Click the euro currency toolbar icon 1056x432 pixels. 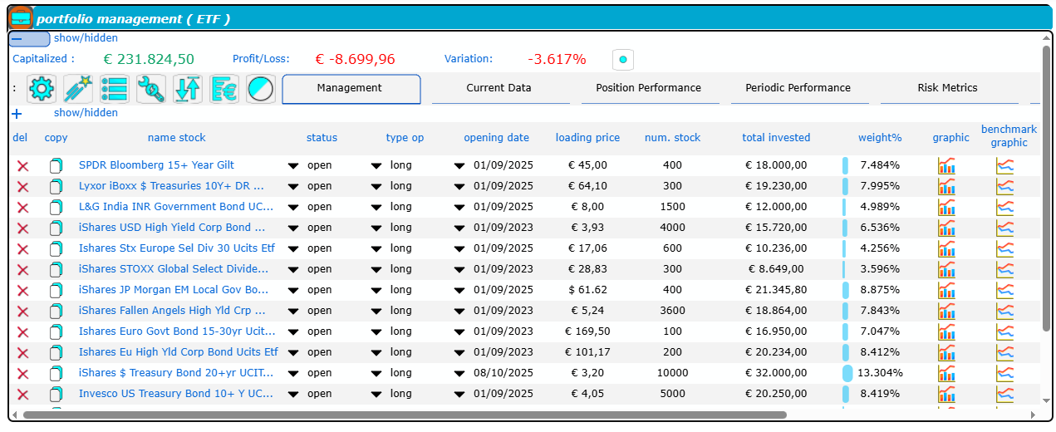pyautogui.click(x=224, y=89)
